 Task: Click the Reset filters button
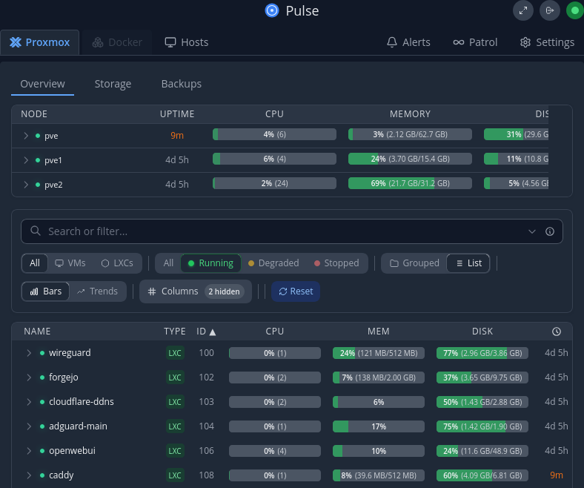pos(295,291)
